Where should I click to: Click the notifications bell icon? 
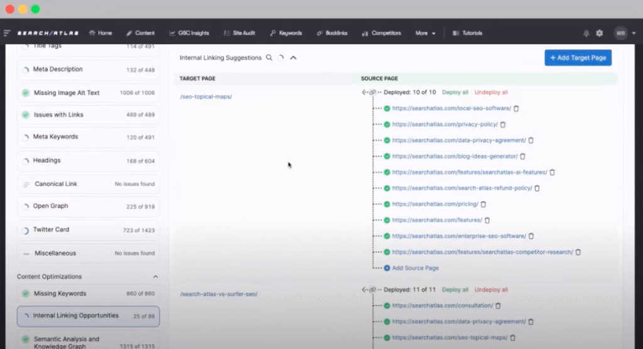point(586,33)
